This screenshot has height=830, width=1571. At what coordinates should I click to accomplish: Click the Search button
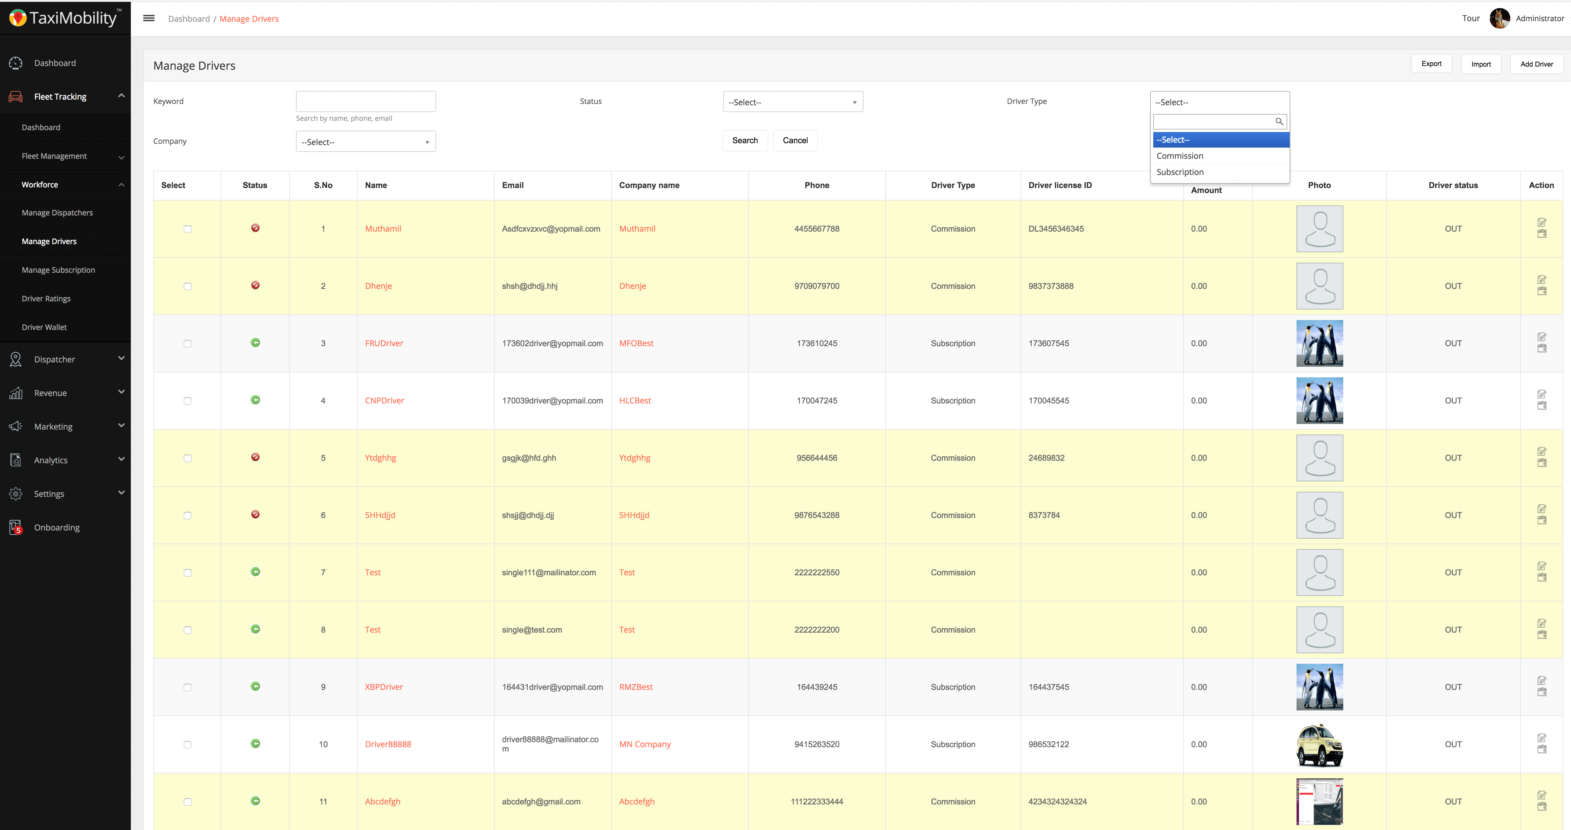tap(745, 140)
